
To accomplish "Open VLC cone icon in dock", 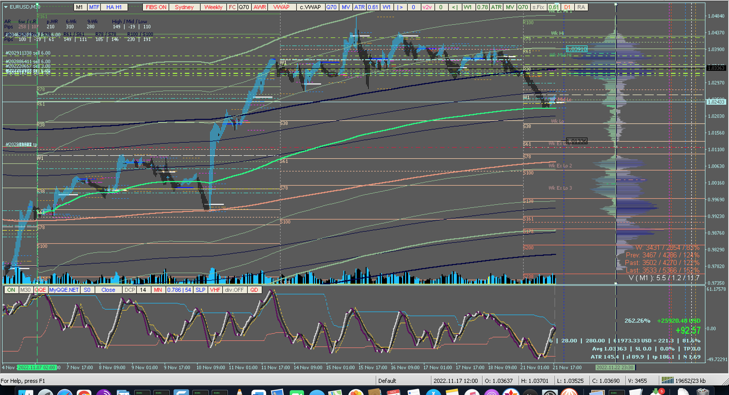I will pyautogui.click(x=240, y=393).
